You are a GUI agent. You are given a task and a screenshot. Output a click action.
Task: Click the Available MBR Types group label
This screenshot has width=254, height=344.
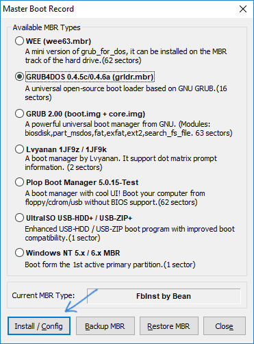click(x=47, y=27)
